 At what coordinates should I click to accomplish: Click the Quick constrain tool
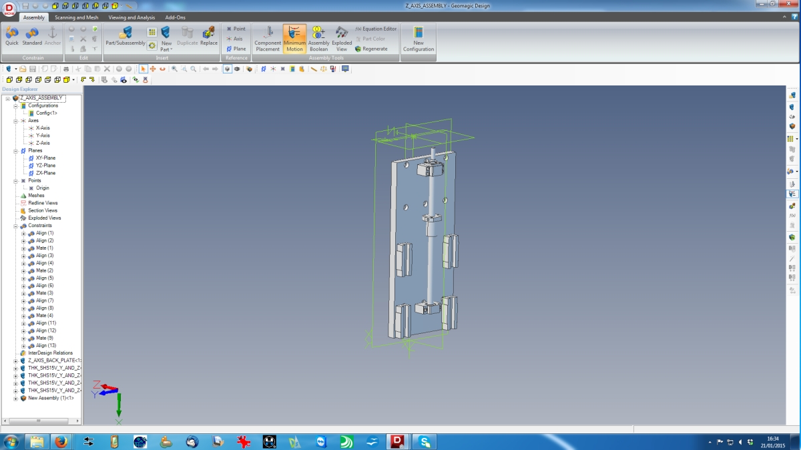coord(12,36)
